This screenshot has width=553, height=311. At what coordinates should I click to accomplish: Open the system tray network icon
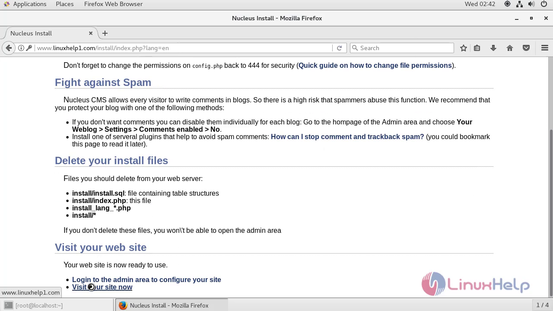520,4
